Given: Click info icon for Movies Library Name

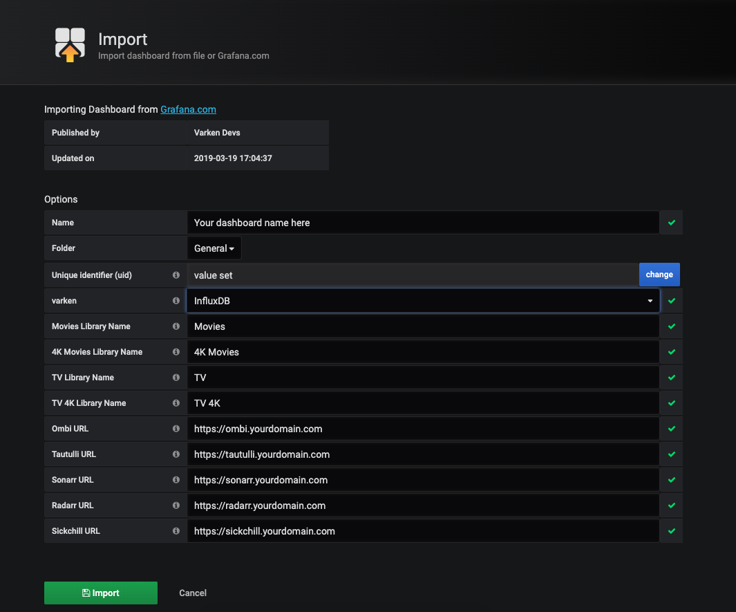Looking at the screenshot, I should click(176, 326).
